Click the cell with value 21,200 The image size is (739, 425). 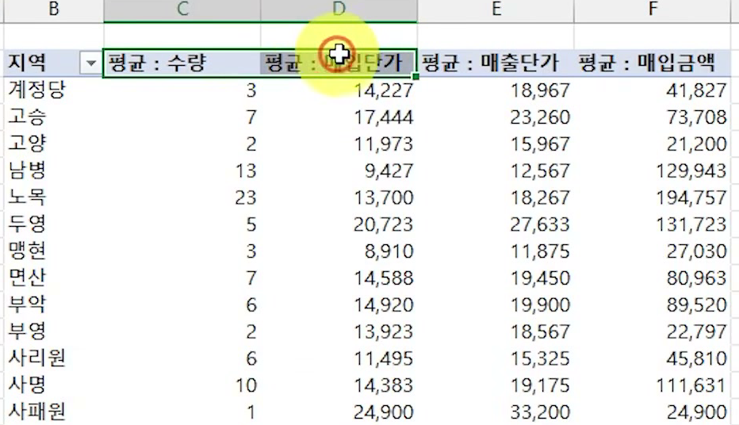(653, 144)
